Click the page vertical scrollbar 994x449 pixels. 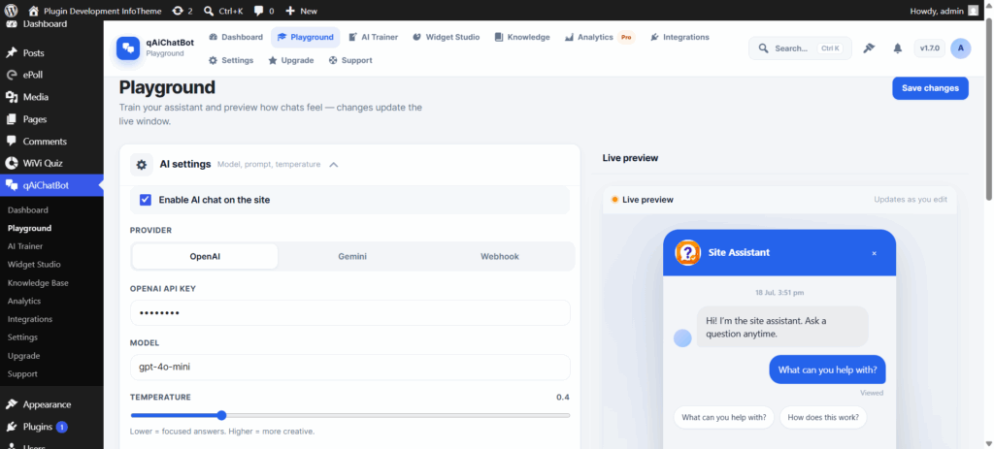[989, 111]
